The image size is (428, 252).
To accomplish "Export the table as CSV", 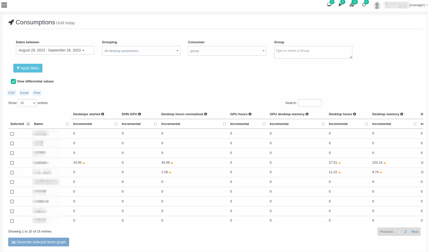I will coord(12,93).
